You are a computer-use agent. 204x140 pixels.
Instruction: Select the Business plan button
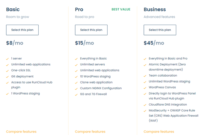tap(160, 30)
